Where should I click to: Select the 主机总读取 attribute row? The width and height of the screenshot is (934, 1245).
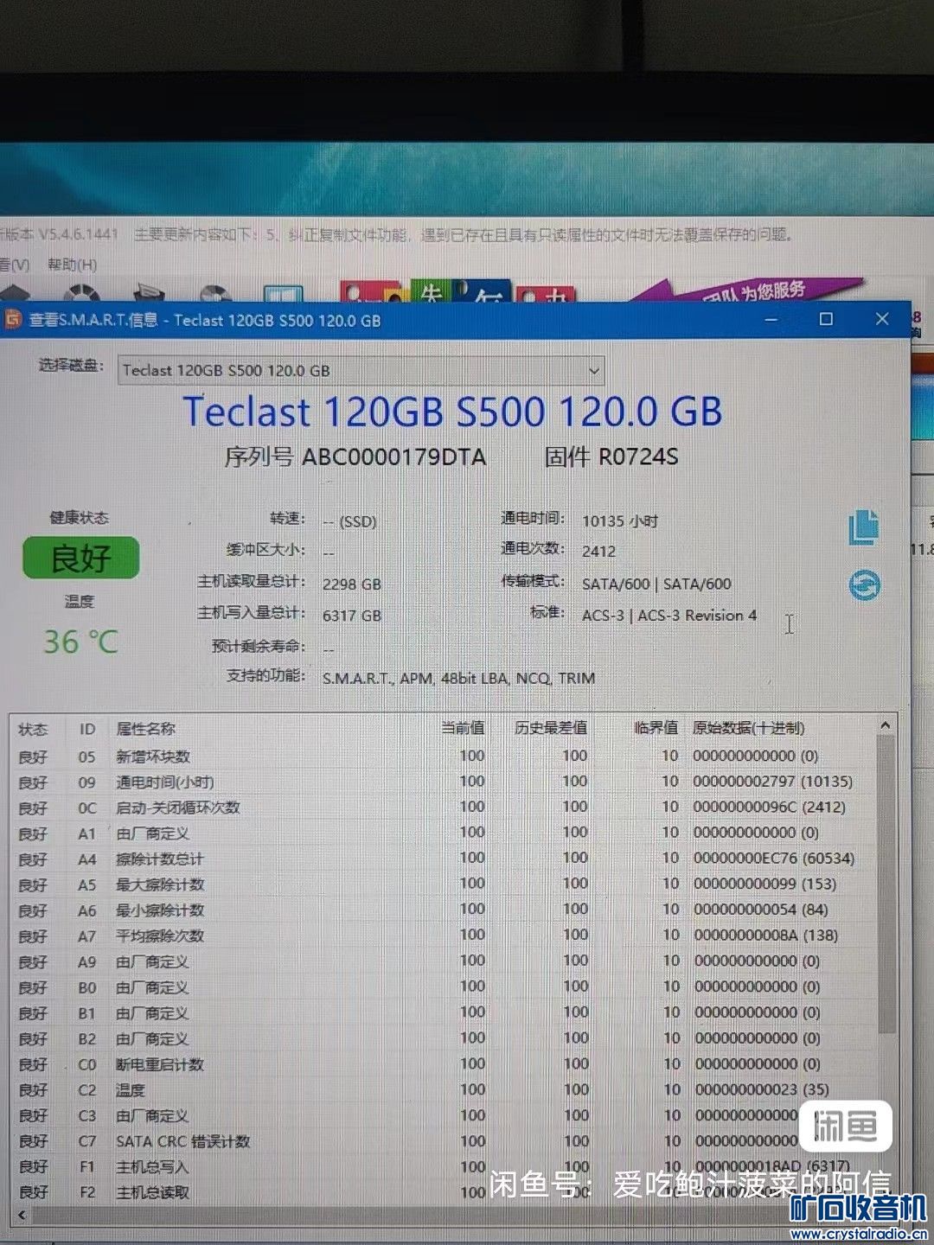[x=444, y=1192]
